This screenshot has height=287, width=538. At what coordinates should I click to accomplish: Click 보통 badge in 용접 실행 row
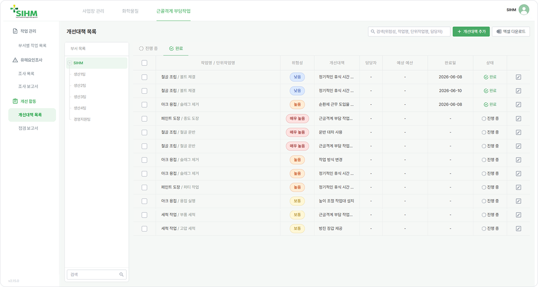[x=297, y=201]
